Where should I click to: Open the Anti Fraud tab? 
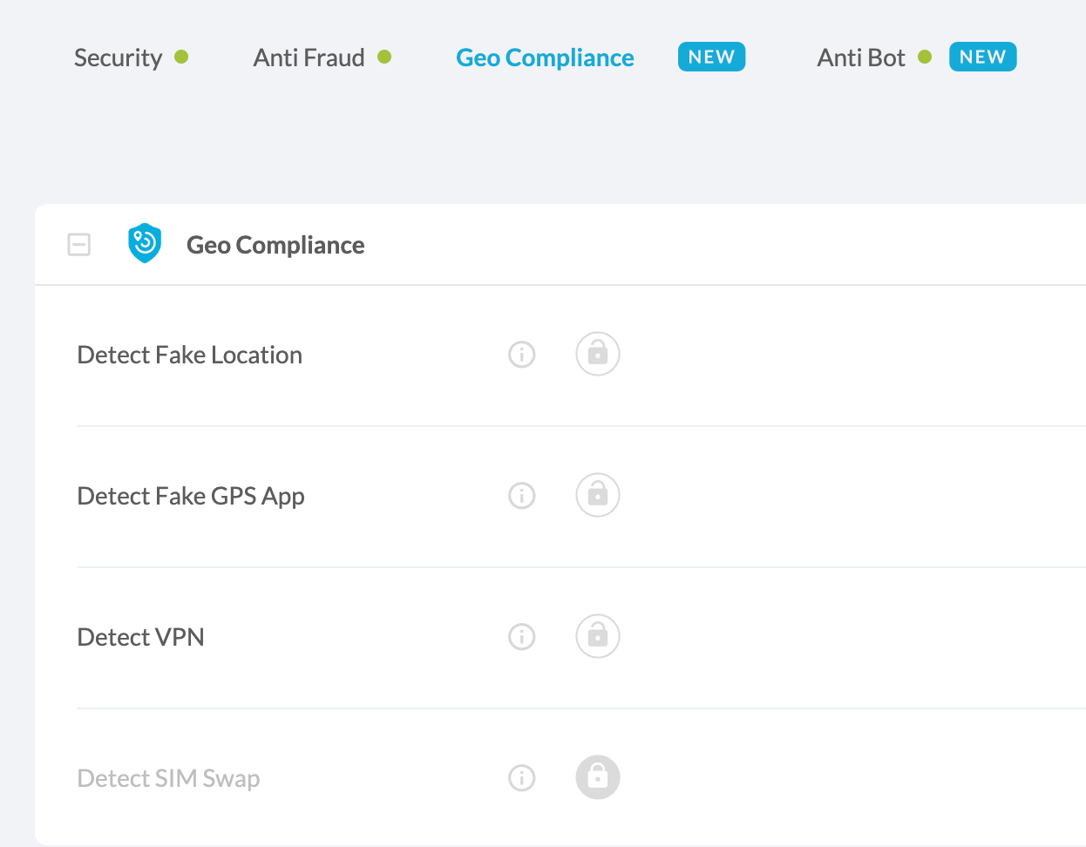[309, 58]
